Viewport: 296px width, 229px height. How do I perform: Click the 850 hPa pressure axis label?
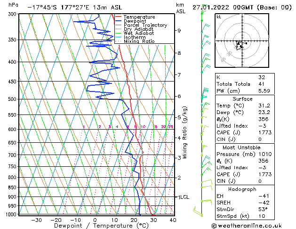click(x=13, y=188)
